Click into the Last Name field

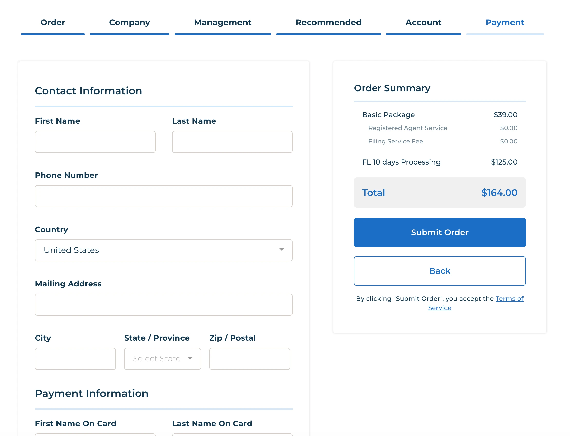point(232,142)
